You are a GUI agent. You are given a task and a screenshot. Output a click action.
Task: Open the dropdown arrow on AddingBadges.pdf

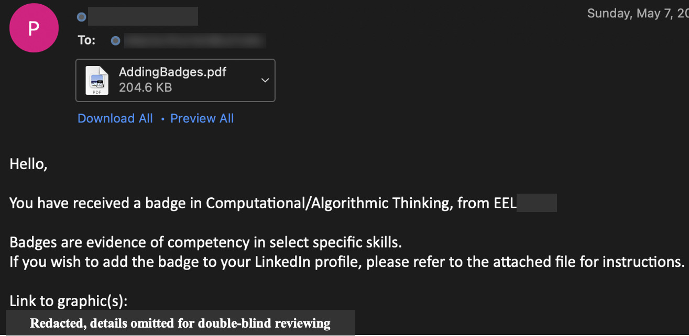click(x=265, y=80)
